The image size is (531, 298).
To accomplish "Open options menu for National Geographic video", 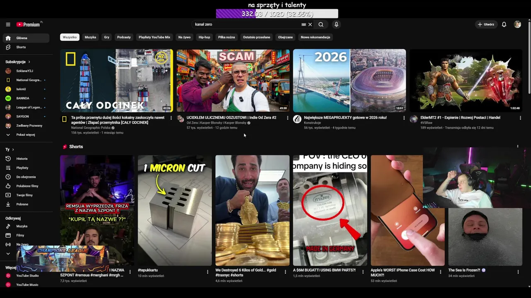I will point(171,118).
